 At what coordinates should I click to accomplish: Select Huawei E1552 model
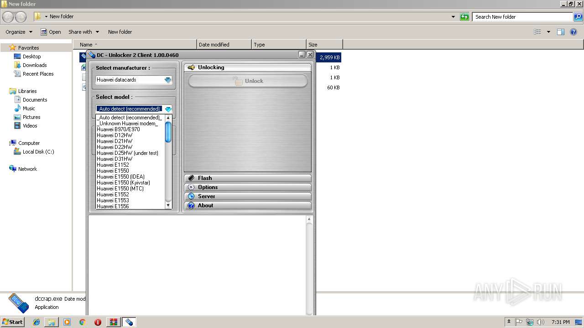tap(130, 195)
